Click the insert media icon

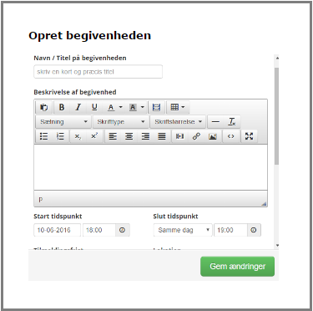180,136
